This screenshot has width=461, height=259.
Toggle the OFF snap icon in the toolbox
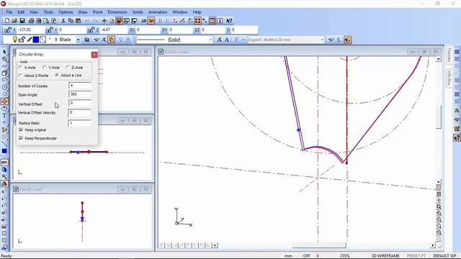pyautogui.click(x=4, y=162)
